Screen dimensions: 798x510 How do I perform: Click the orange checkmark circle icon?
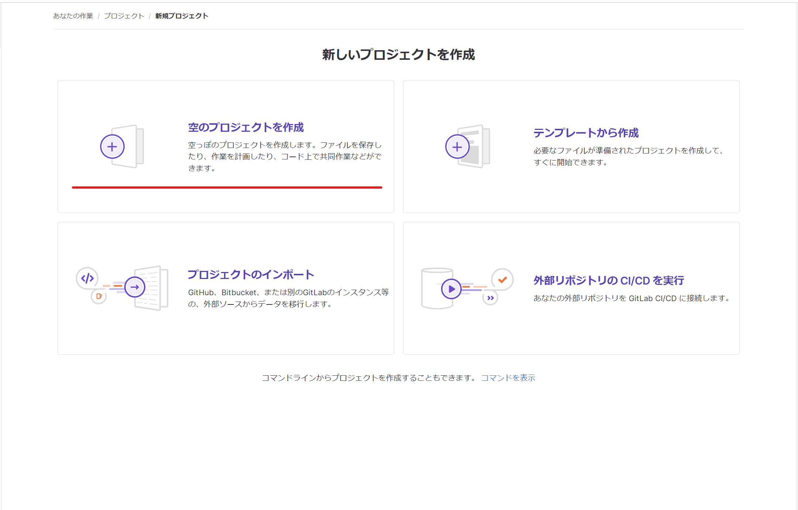pos(502,279)
